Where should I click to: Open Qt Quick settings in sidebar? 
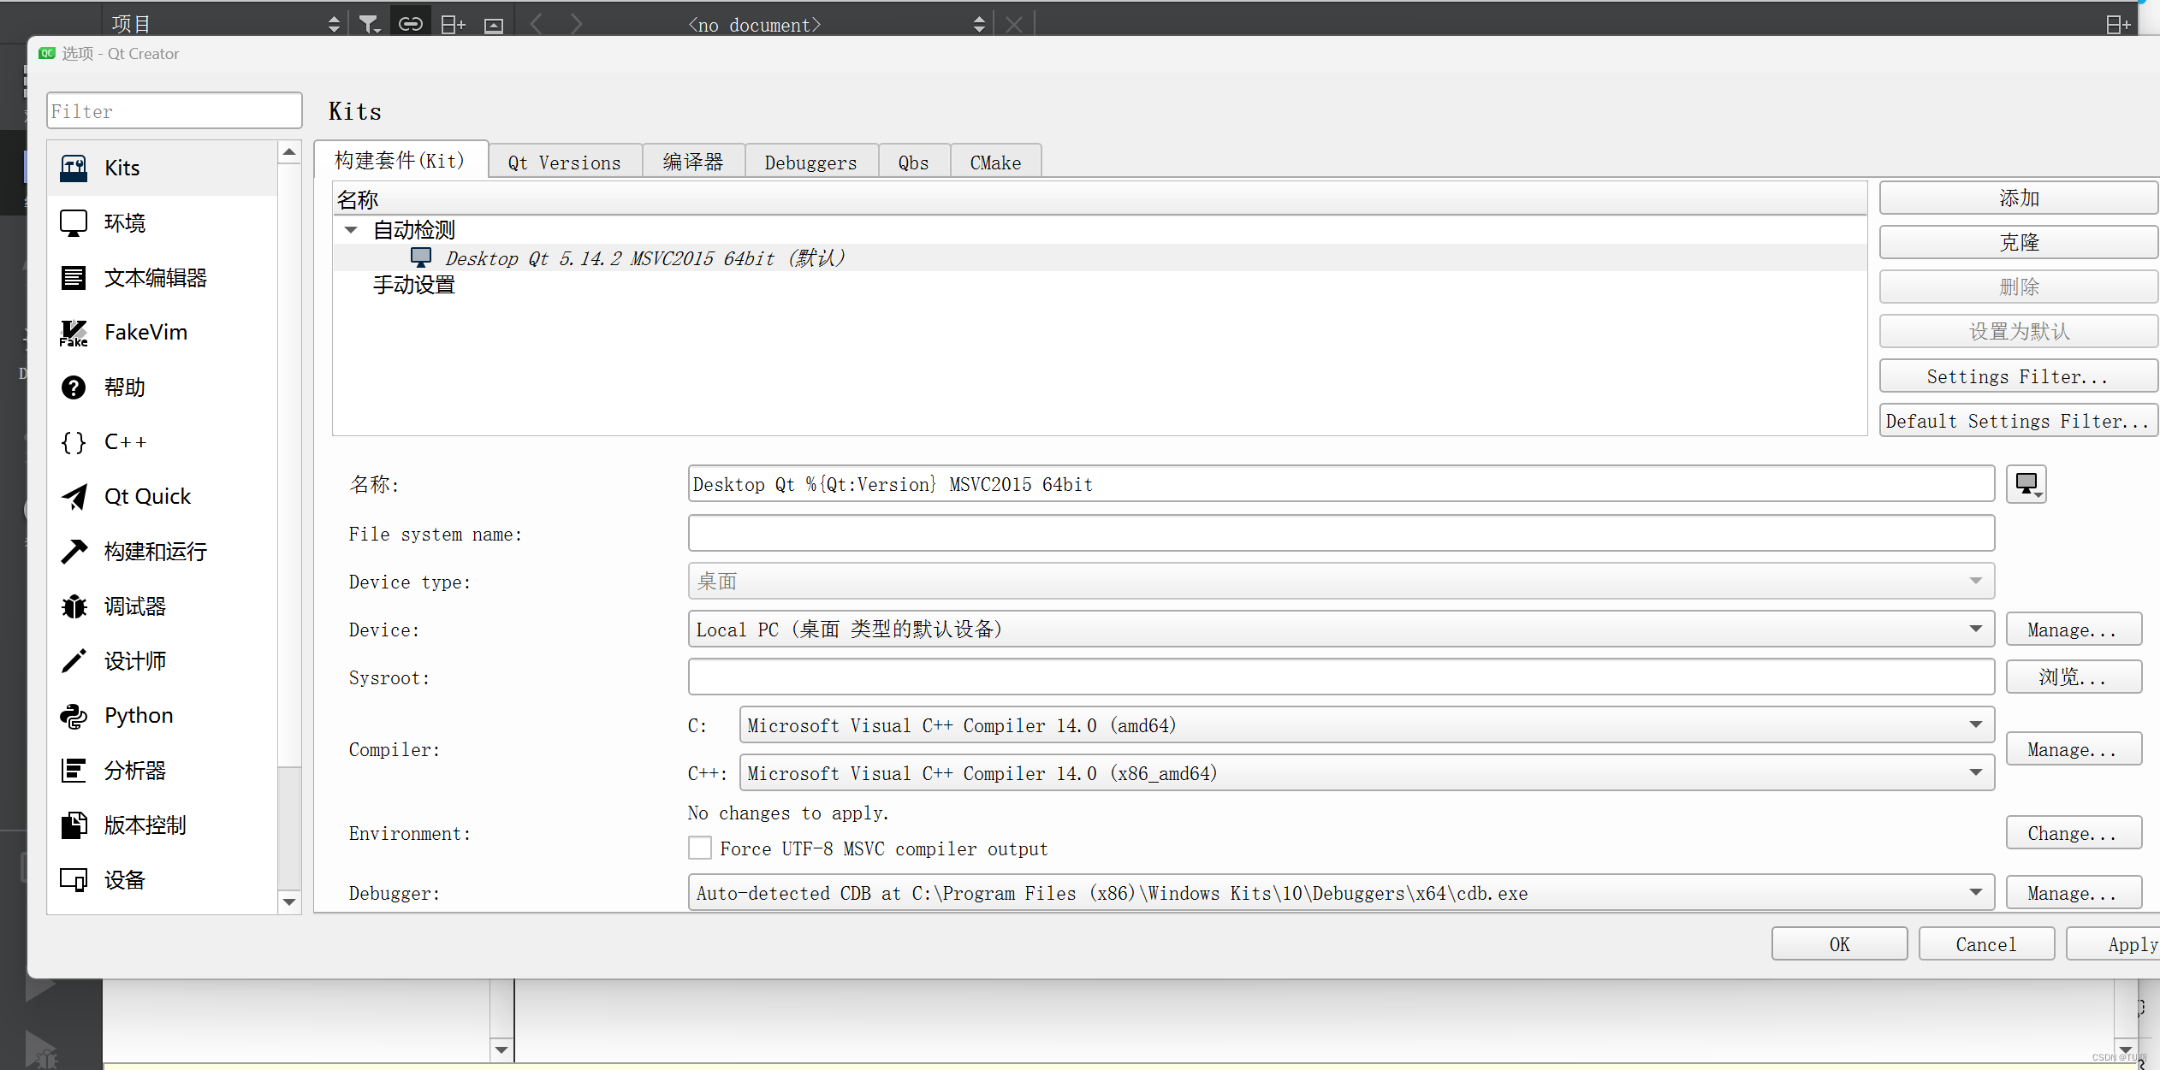147,496
